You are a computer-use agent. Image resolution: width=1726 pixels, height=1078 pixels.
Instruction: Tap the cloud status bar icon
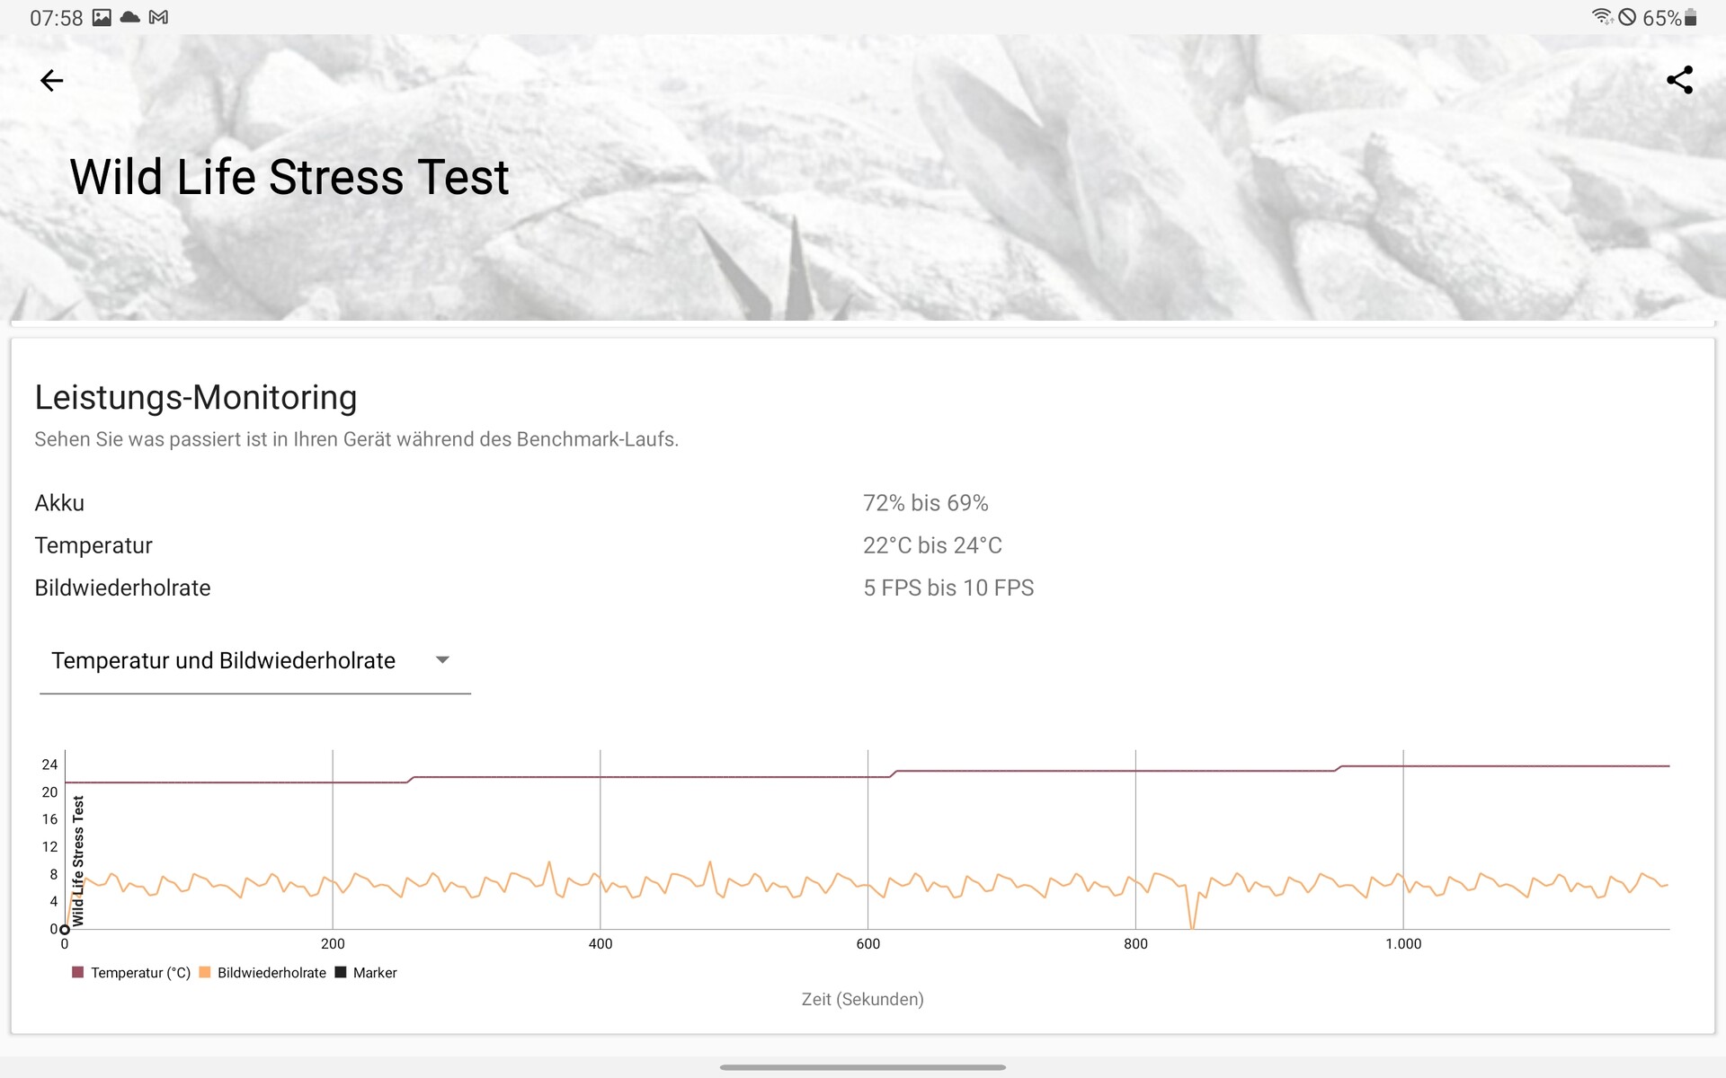pos(130,18)
